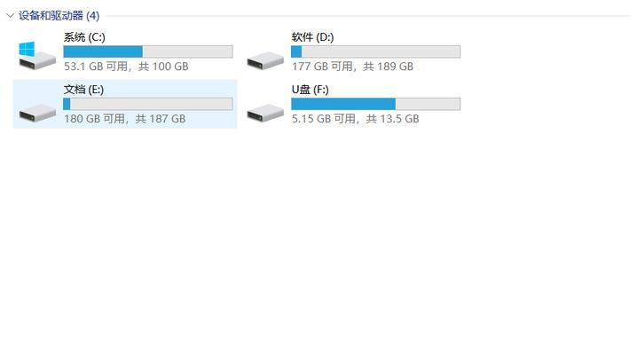Screen dimensions: 637x355
Task: Click the 5.15 GB 可用 text
Action: point(323,119)
